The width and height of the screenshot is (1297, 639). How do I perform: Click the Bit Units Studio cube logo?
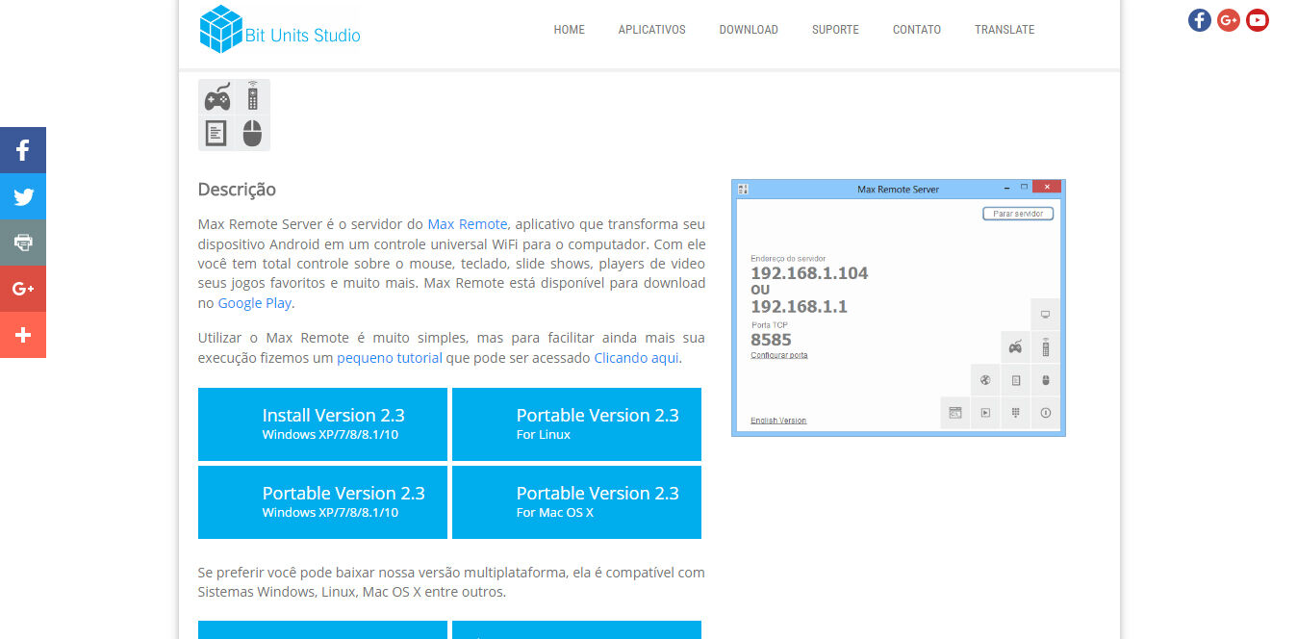click(220, 29)
